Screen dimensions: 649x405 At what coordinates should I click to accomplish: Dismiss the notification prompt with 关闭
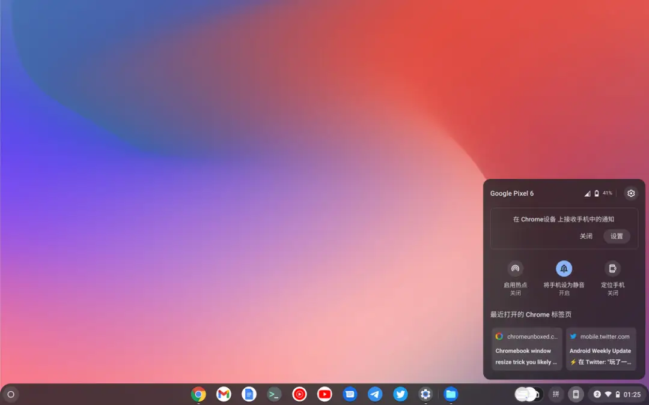pos(585,236)
